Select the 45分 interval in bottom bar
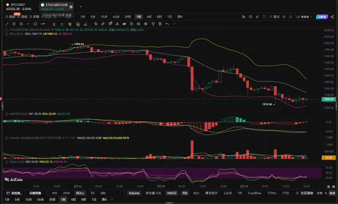 pyautogui.click(x=40, y=200)
